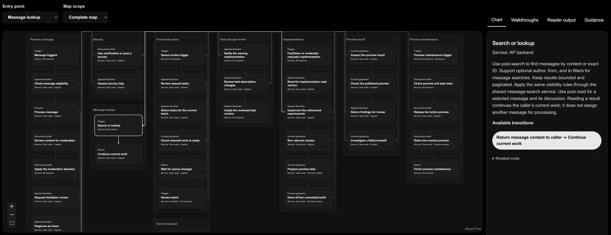Screen dimensions: 611x235
Task: Zoom out with the minus control
Action: [12, 215]
